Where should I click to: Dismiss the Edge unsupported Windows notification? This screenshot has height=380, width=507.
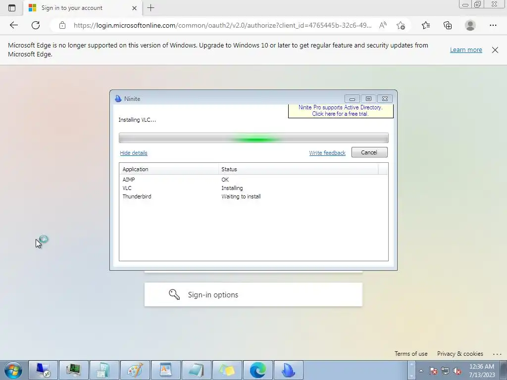(495, 50)
